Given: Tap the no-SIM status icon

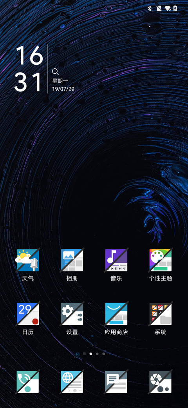Looking at the screenshot, I should (159, 9).
